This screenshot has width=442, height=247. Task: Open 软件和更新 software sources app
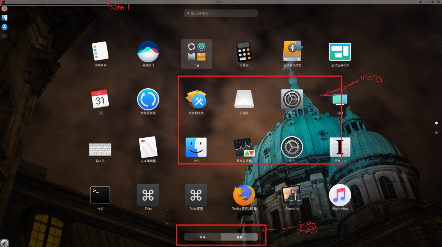click(x=196, y=99)
